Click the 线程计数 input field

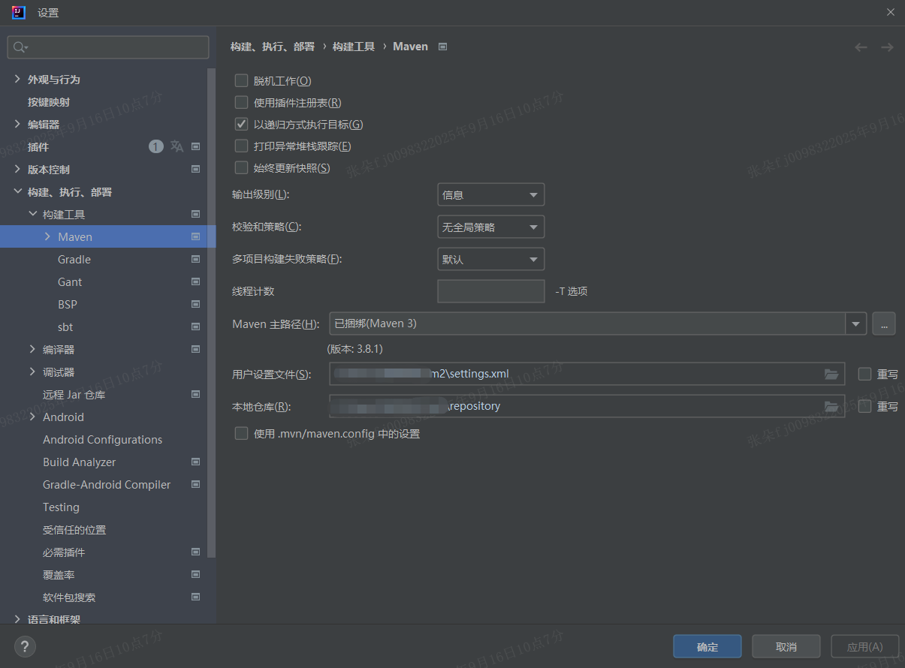490,291
